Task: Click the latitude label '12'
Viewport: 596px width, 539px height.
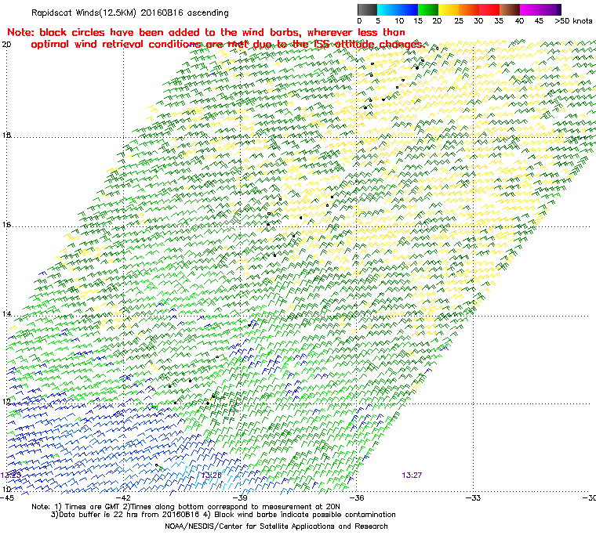Action: click(x=6, y=401)
